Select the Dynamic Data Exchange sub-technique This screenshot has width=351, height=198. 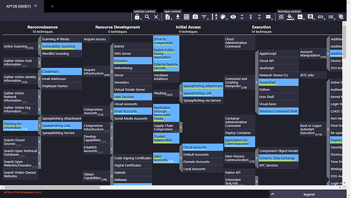[278, 158]
